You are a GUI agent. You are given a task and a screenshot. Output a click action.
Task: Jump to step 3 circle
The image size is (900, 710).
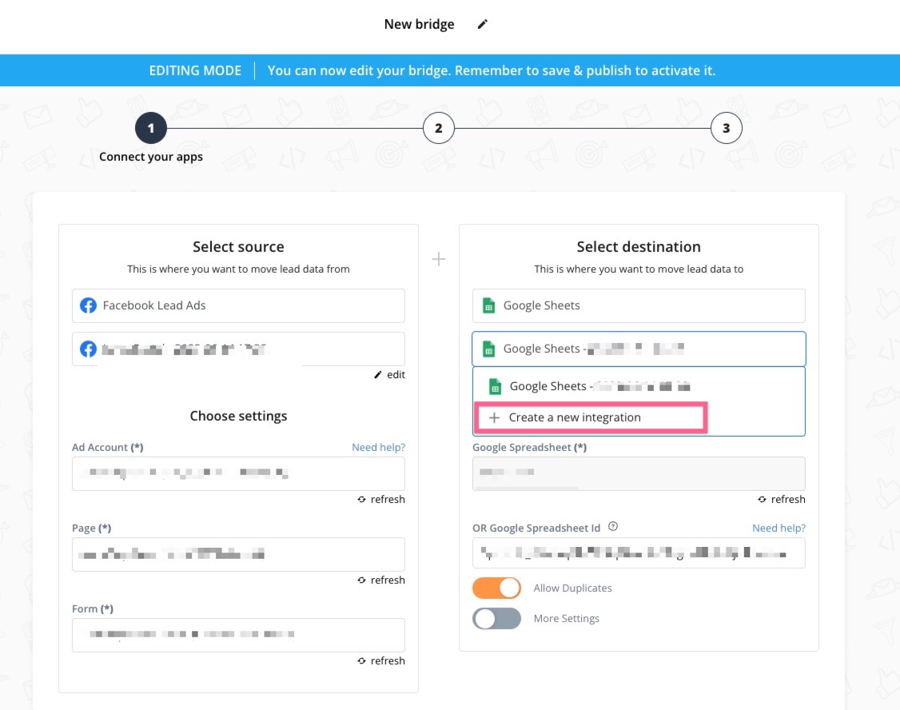coord(726,128)
